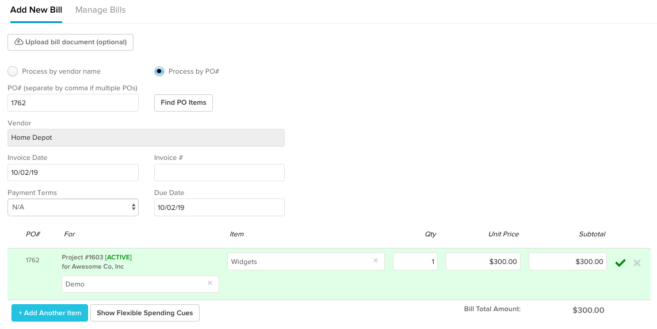Remove the Widgets line with its gray X
657x329 pixels.
click(637, 263)
